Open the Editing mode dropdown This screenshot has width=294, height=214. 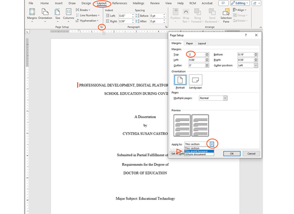[240, 3]
